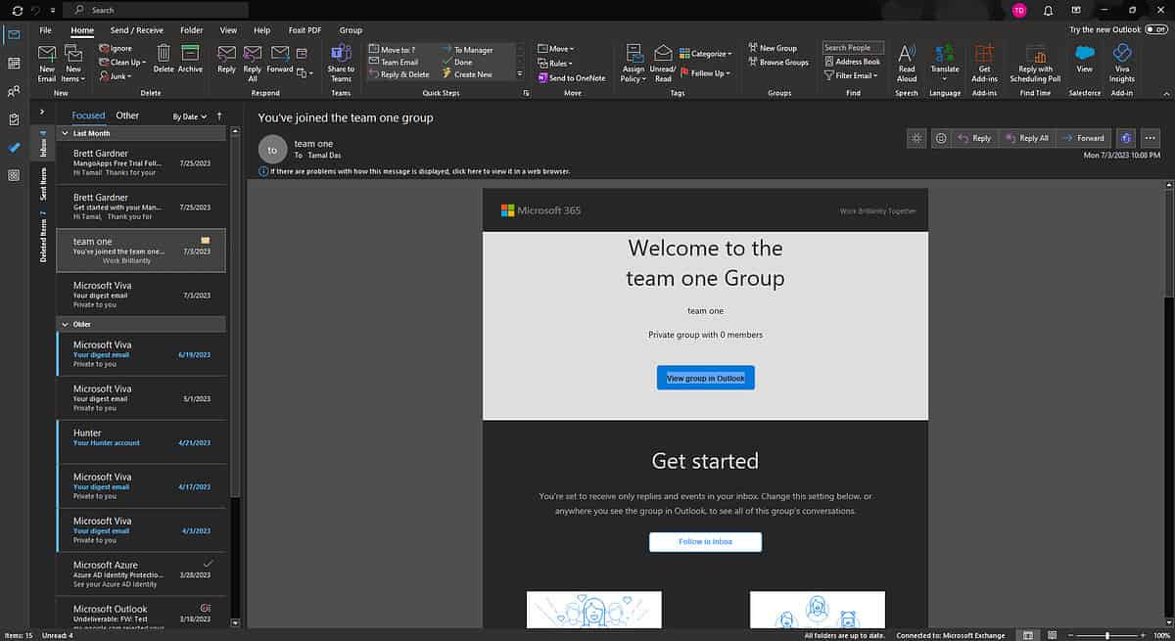
Task: Switch dark mode sun icon in reading pane
Action: click(916, 138)
